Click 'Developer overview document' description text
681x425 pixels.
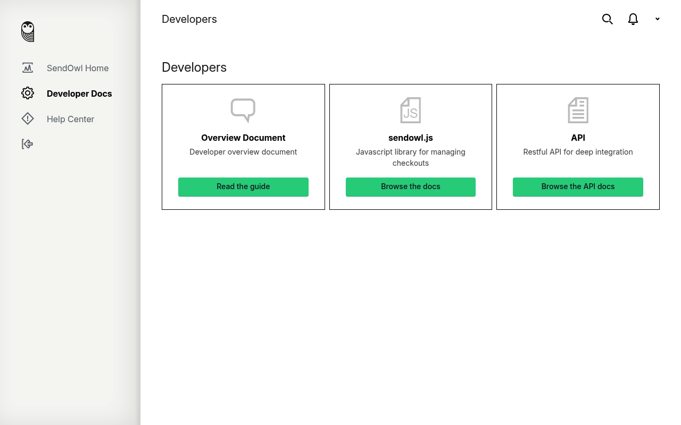click(243, 152)
